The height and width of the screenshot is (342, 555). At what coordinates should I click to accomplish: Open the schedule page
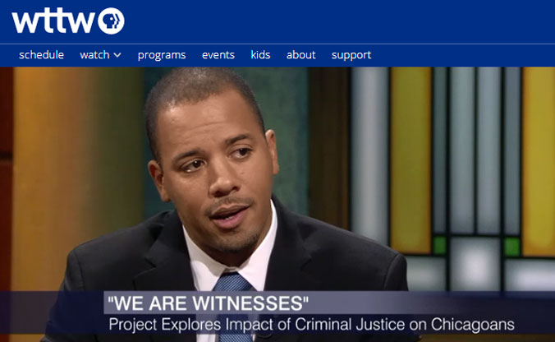(x=41, y=54)
